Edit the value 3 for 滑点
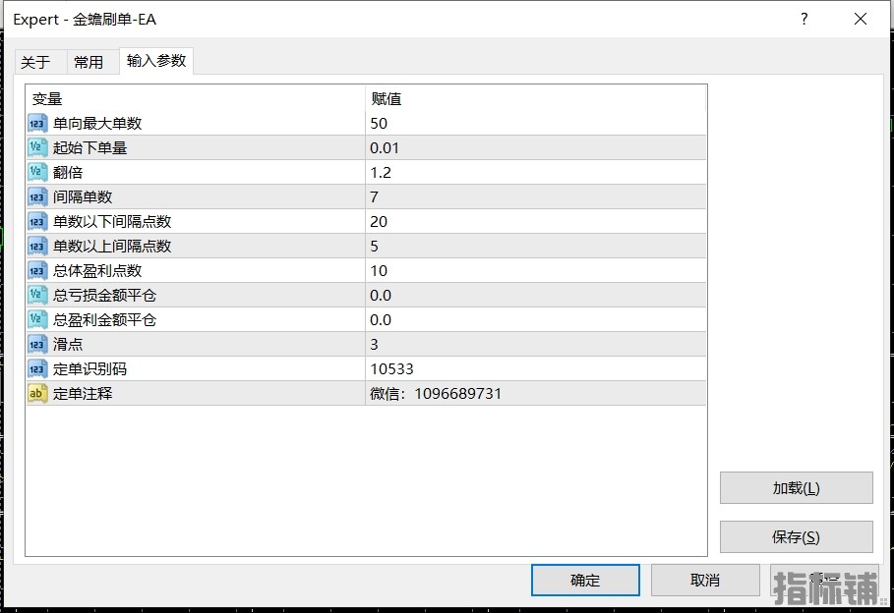Viewport: 894px width, 613px height. coord(535,344)
